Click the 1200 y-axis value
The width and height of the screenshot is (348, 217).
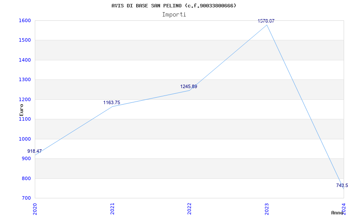tap(25, 100)
